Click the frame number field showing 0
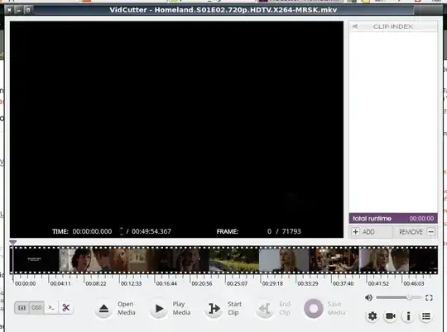The height and width of the screenshot is (332, 447). coord(269,231)
